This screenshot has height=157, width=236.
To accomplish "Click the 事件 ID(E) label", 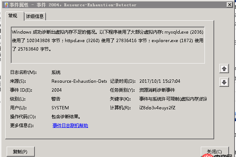I will point(21,90).
